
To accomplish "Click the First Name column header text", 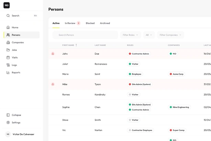I will point(68,45).
